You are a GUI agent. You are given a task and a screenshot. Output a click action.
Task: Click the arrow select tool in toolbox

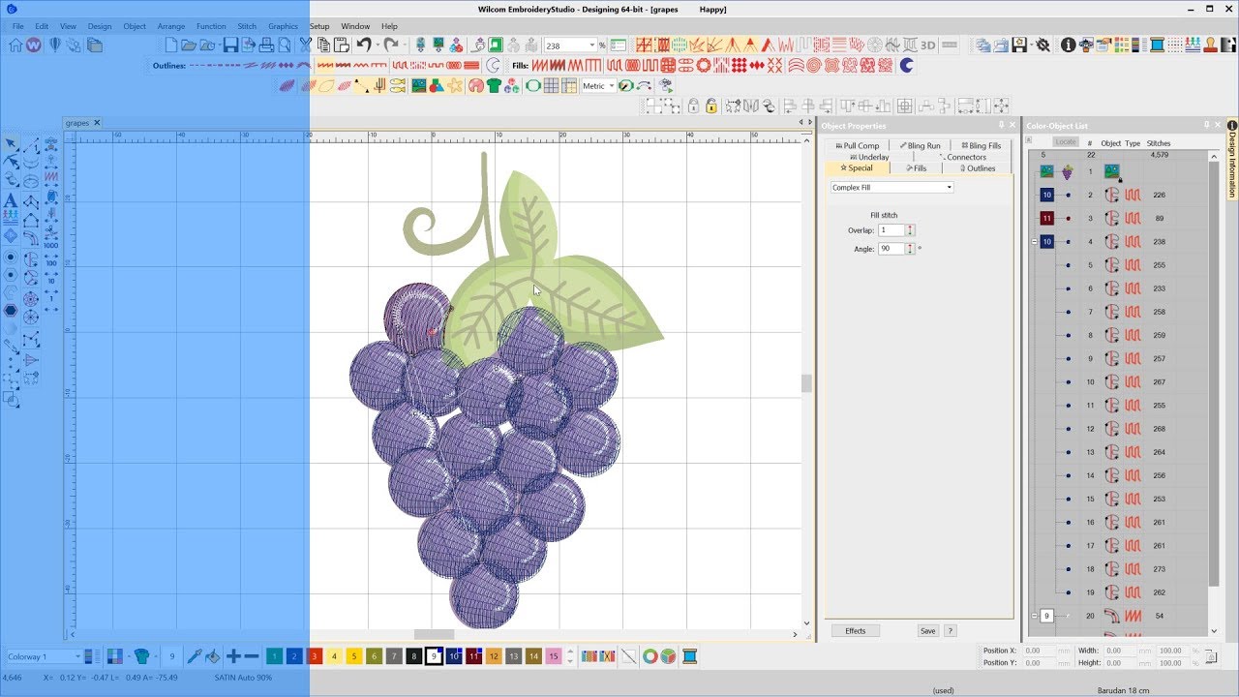click(10, 144)
